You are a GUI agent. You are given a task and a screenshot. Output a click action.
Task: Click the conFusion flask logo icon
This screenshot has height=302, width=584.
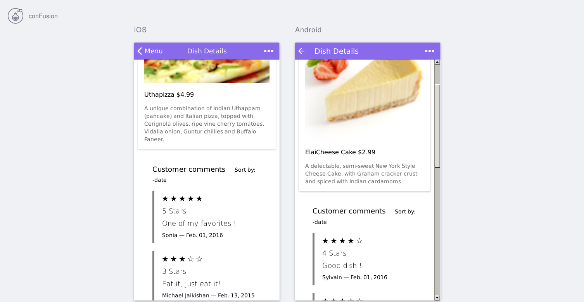[16, 16]
